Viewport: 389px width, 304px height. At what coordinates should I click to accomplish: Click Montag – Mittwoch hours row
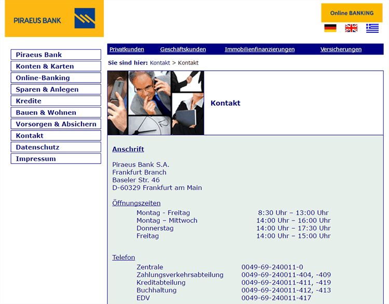tap(233, 220)
